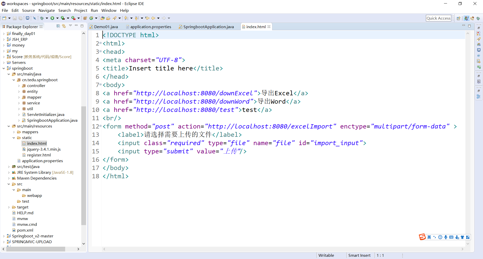This screenshot has height=259, width=483.
Task: Click the Back navigation arrow icon
Action: pyautogui.click(x=153, y=18)
